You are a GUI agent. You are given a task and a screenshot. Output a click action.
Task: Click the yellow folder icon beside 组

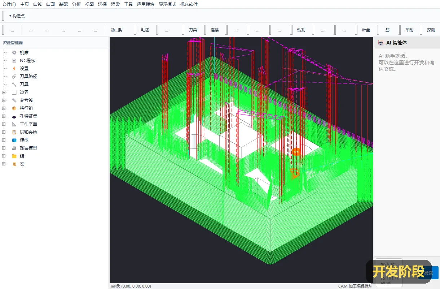tap(14, 156)
